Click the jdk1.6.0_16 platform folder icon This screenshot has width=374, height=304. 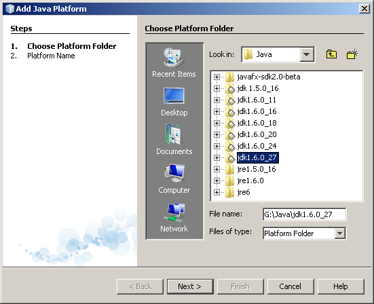[230, 111]
